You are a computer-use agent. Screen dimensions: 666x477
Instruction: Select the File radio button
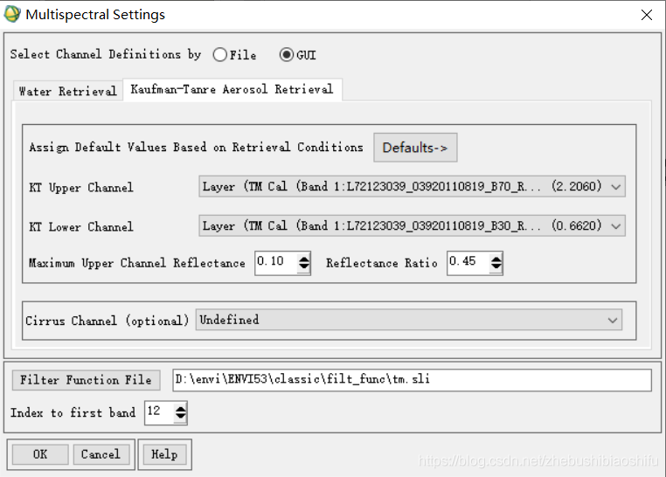(220, 55)
